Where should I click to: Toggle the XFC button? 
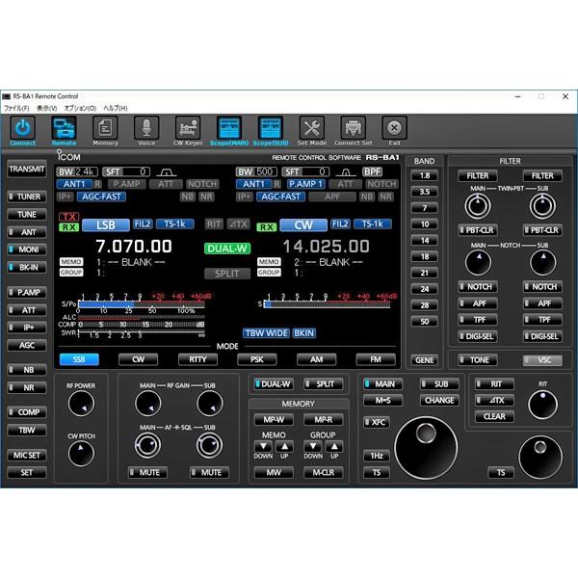coord(377,422)
